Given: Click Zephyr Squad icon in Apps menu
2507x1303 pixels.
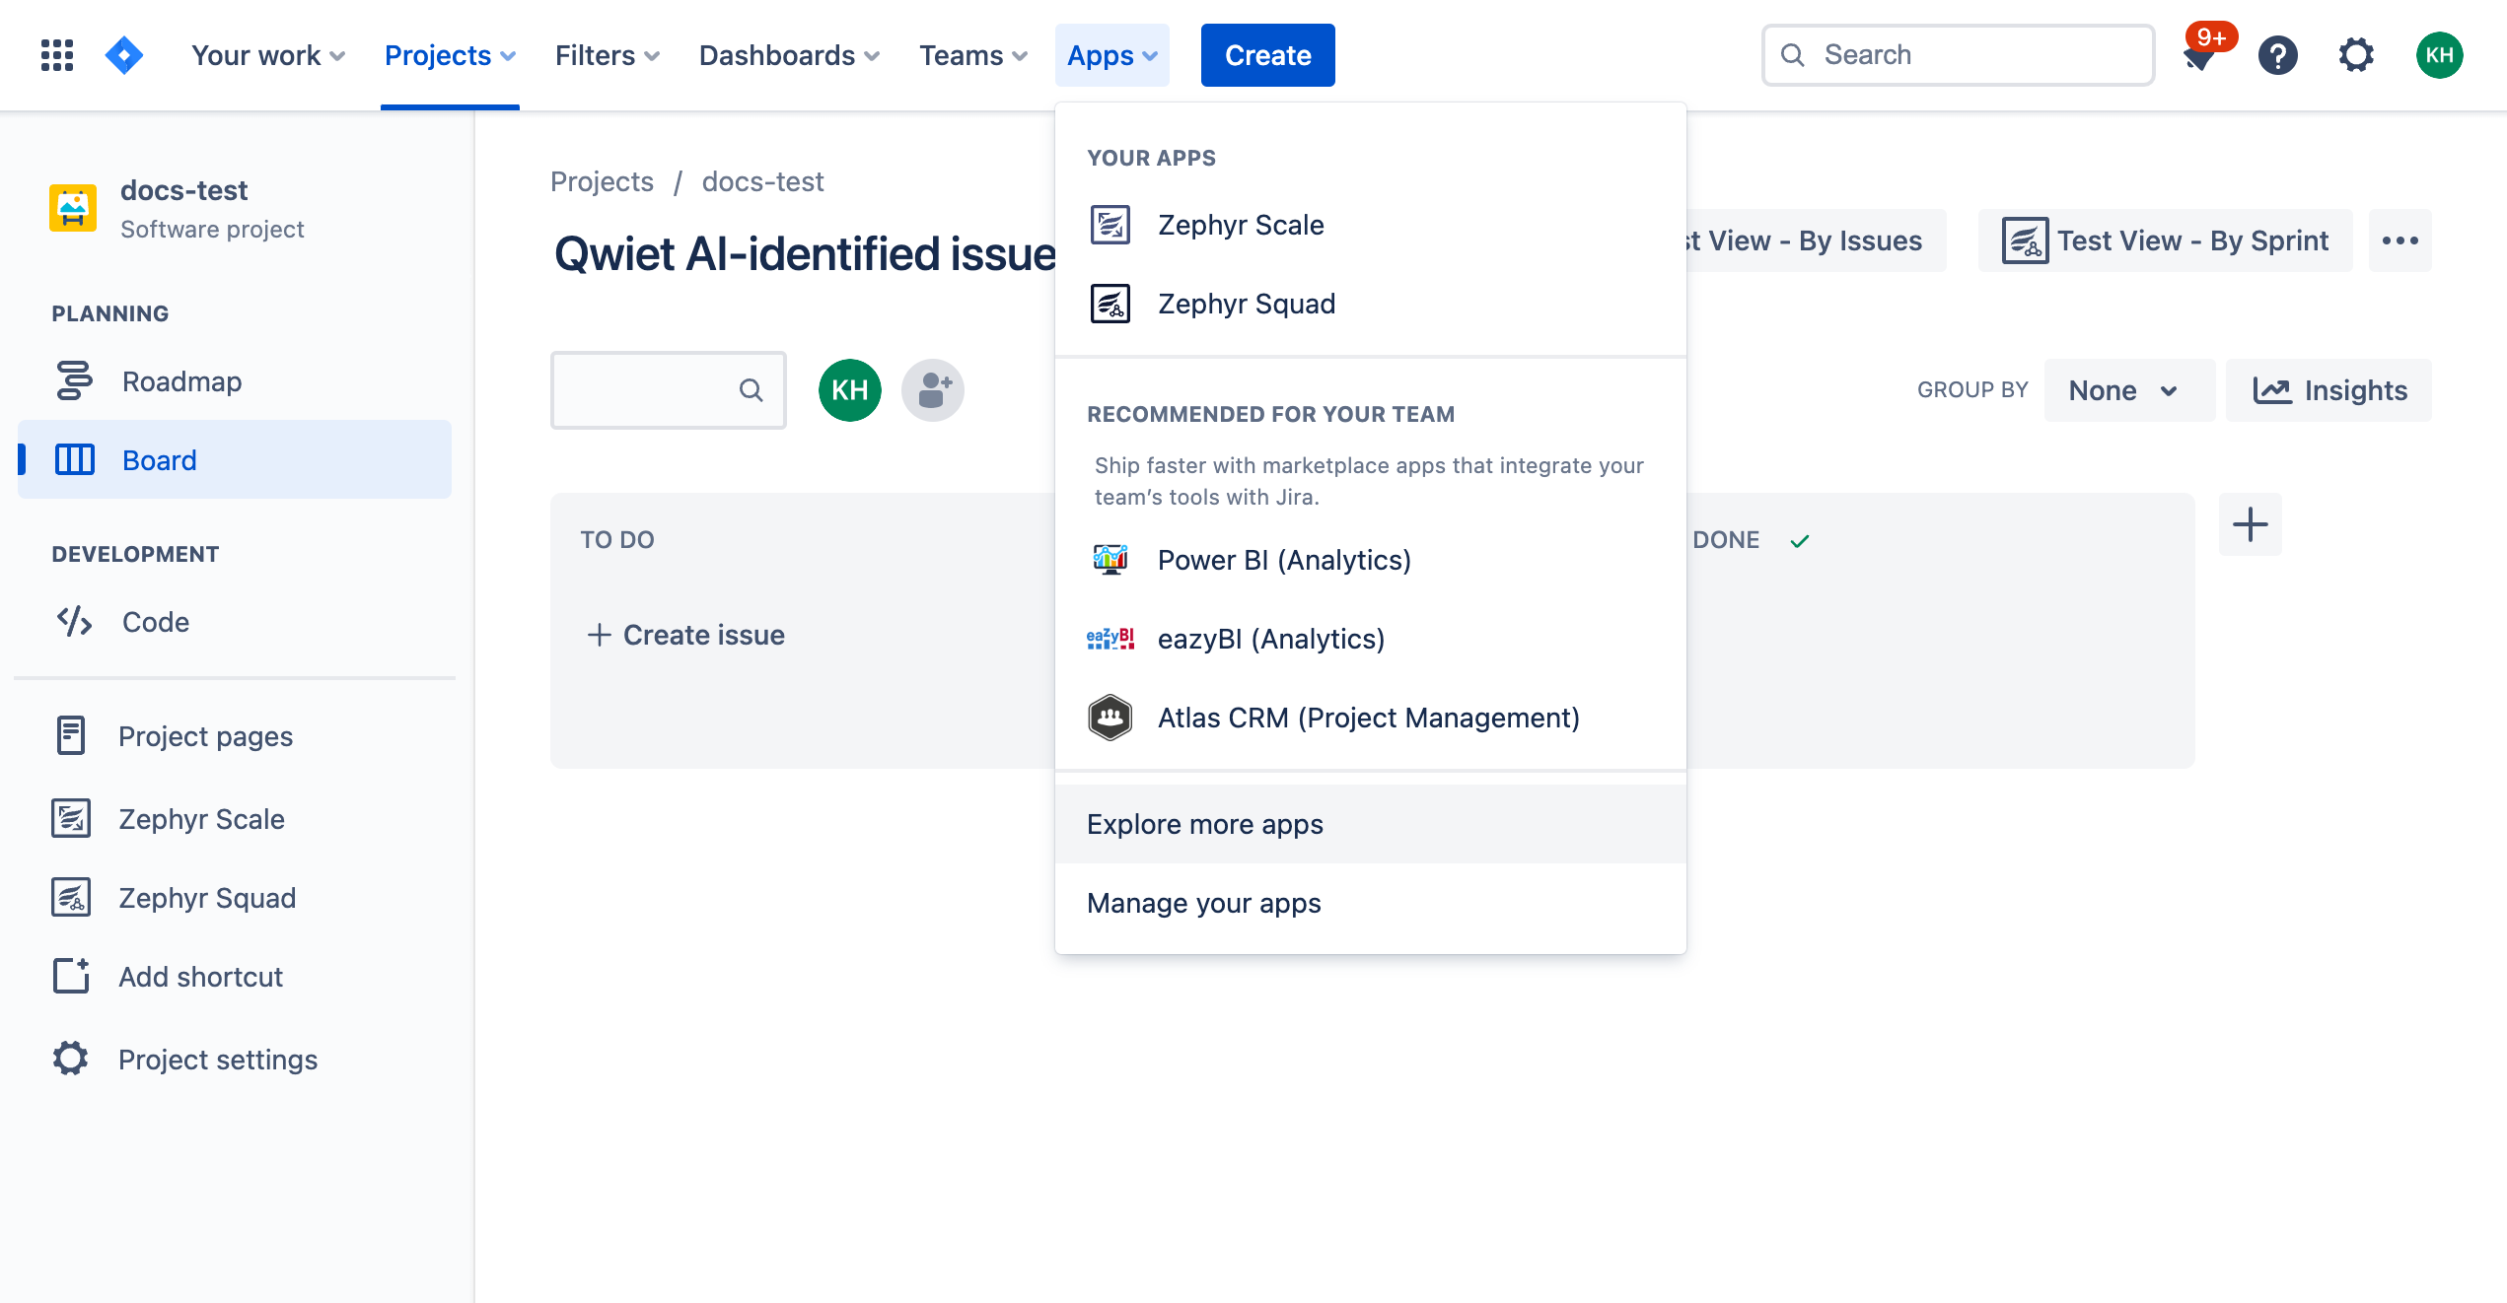Looking at the screenshot, I should click(x=1110, y=304).
